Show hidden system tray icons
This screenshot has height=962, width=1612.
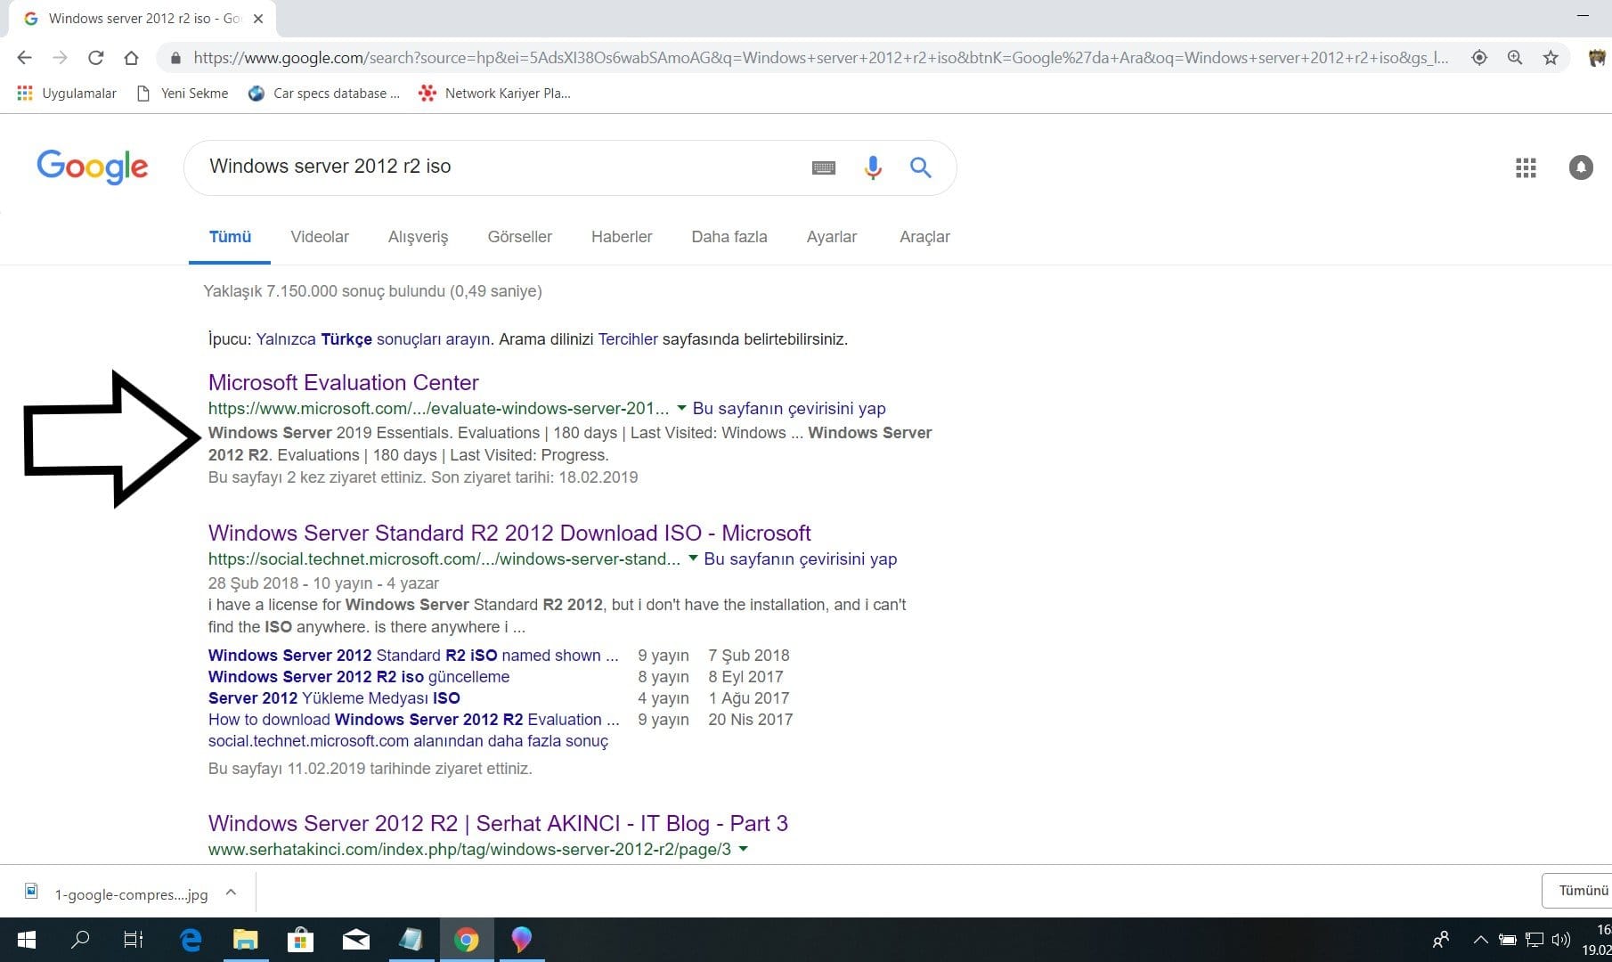click(x=1480, y=940)
